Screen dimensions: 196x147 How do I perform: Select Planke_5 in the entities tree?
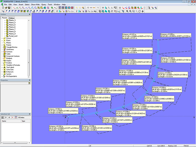point(13,25)
